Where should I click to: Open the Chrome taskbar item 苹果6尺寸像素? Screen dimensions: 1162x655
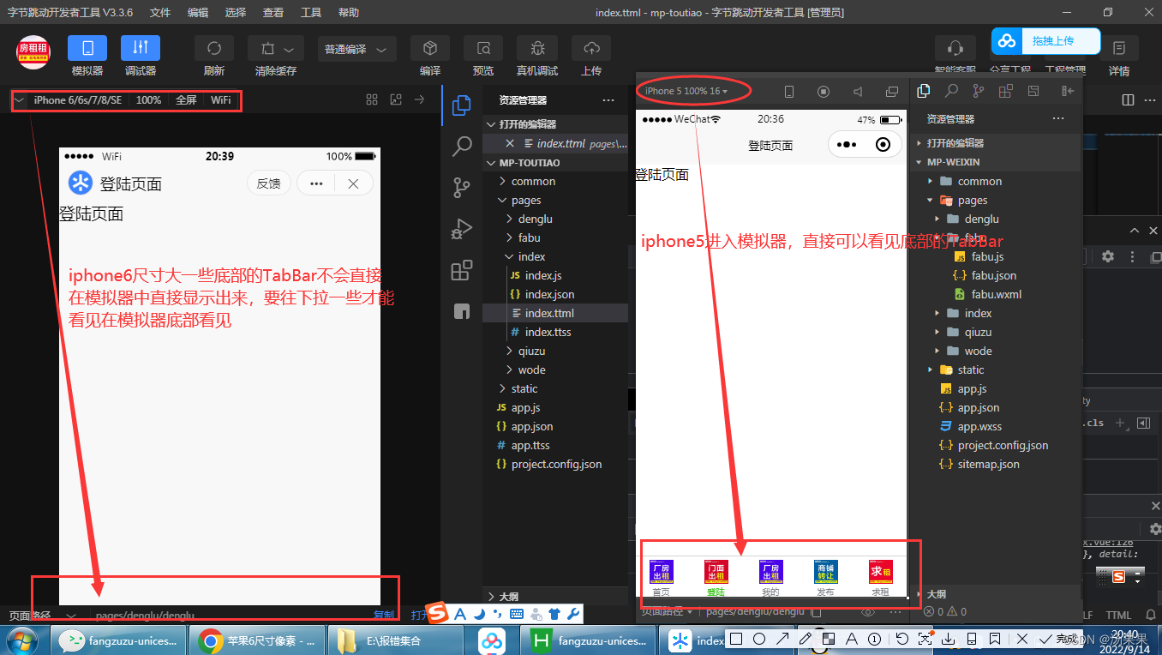257,640
